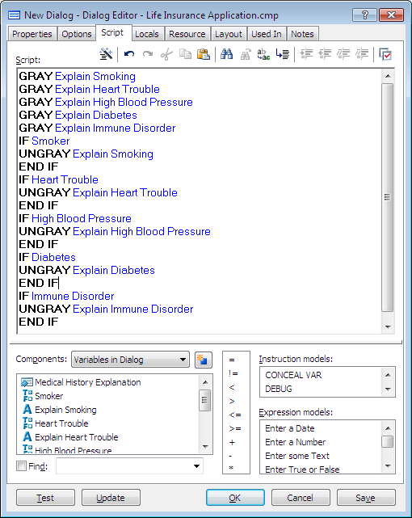Open the Components 'Variables in Dialog' dropdown
This screenshot has width=412, height=518.
point(130,360)
